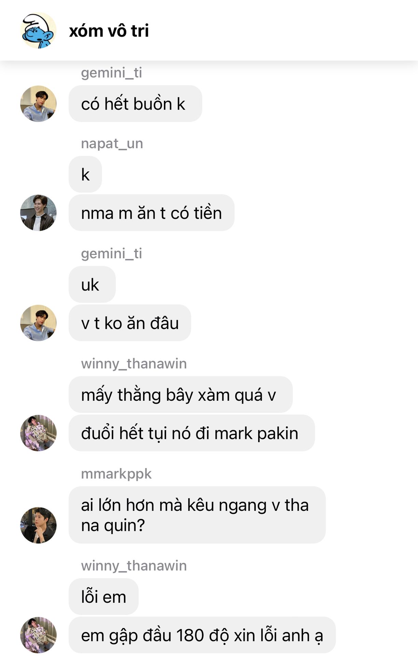Tap winny_thanawin avatar beside em gập đầu message

[38, 635]
